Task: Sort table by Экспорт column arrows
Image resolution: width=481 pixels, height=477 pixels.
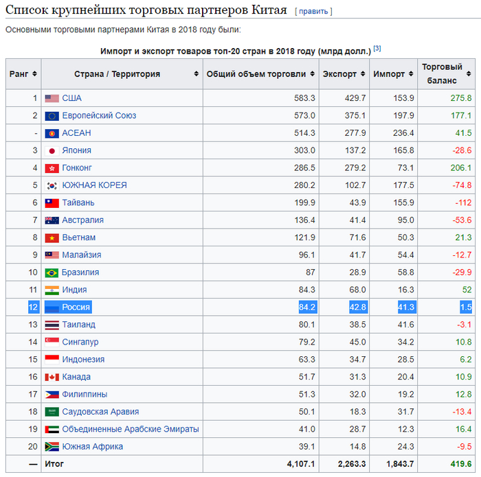Action: (363, 74)
